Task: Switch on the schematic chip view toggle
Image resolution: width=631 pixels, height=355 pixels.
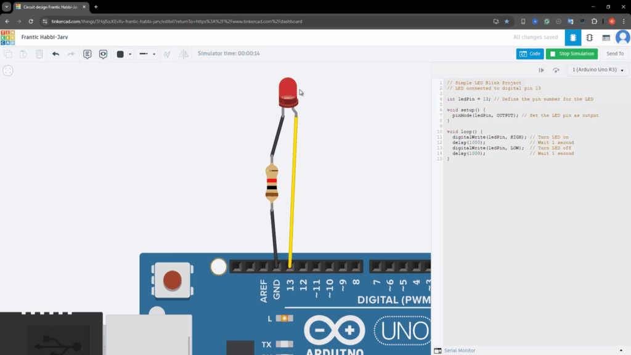Action: tap(589, 37)
